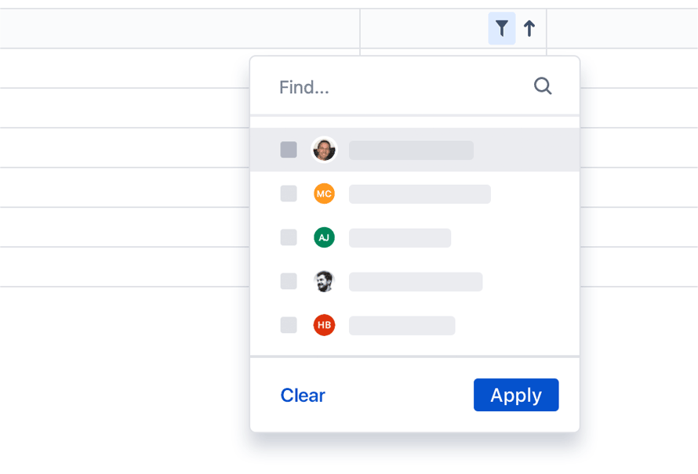
Task: Select the highlighted first user's row
Action: click(x=415, y=150)
